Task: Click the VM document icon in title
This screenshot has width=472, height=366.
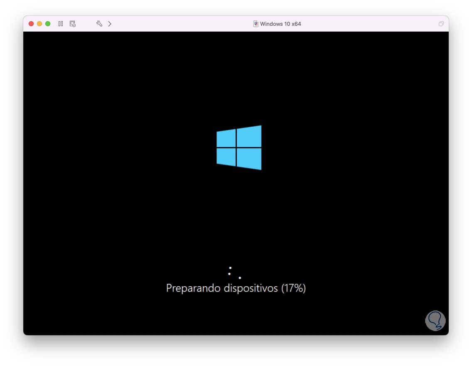Action: click(x=256, y=24)
